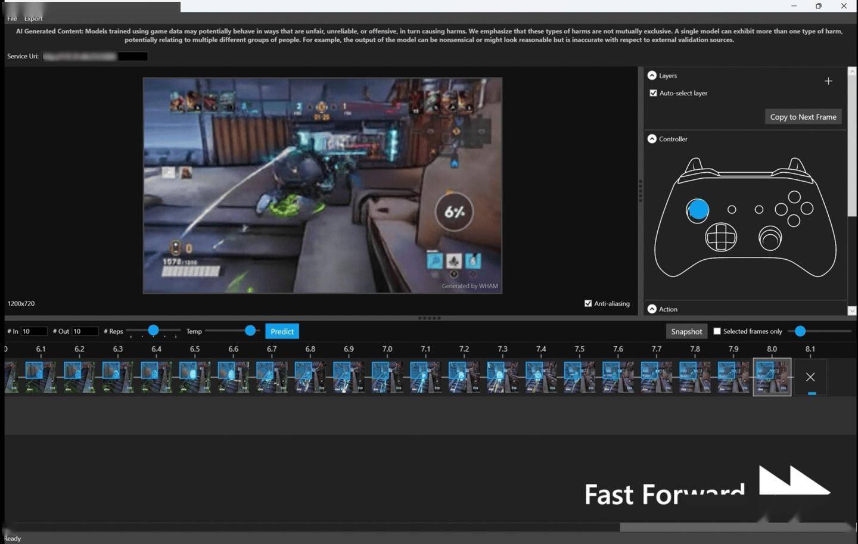Adjust the # Reps slider

pos(153,330)
